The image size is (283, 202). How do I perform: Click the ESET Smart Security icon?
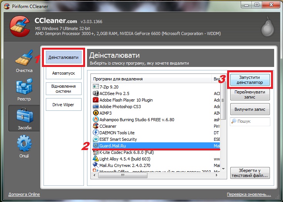coord(95,139)
